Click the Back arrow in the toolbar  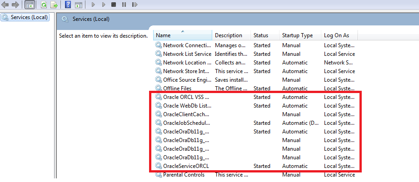pyautogui.click(x=5, y=5)
